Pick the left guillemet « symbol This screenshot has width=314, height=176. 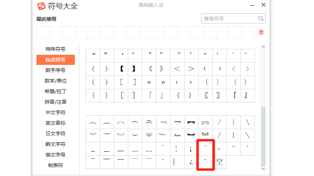click(150, 82)
